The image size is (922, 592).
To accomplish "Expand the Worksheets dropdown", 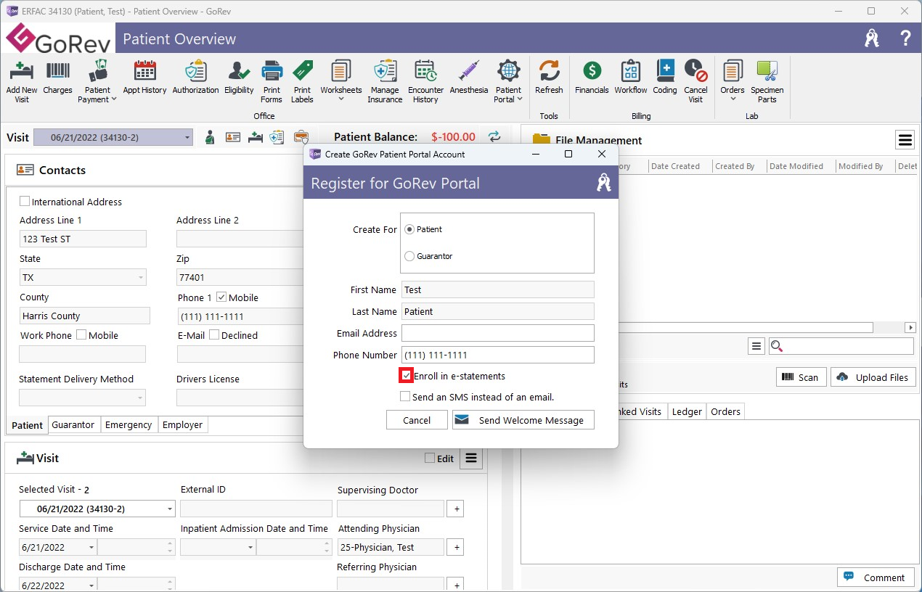I will click(x=341, y=99).
